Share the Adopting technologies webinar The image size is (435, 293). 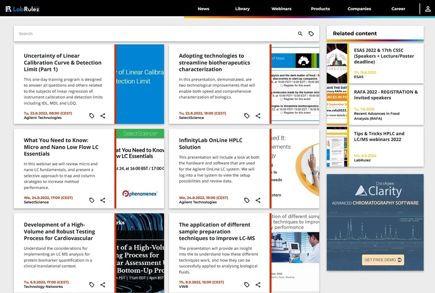coord(258,116)
